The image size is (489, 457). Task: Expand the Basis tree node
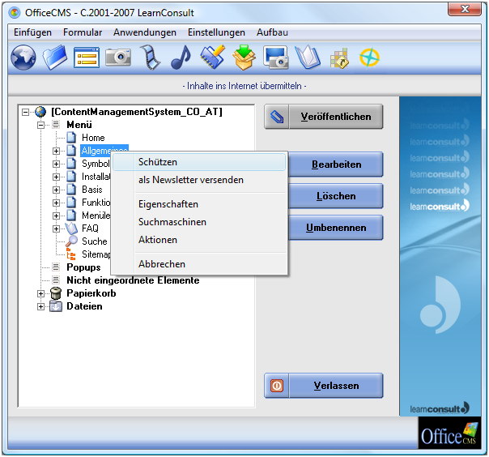pyautogui.click(x=56, y=190)
